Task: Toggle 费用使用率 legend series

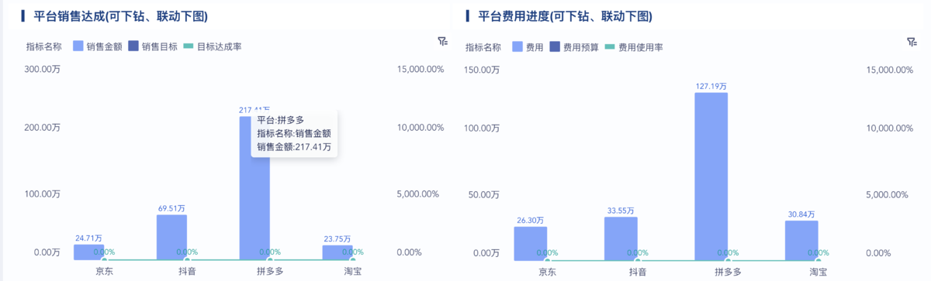Action: pos(633,47)
